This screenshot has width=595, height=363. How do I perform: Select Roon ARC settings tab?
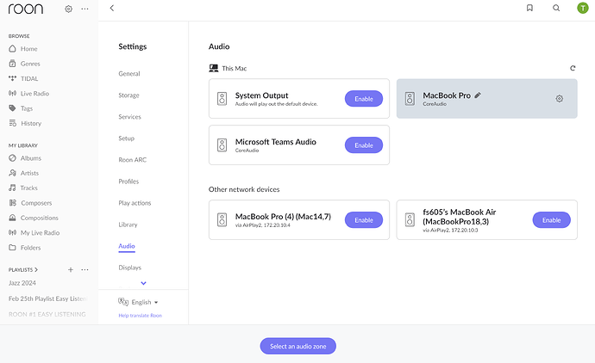(133, 160)
